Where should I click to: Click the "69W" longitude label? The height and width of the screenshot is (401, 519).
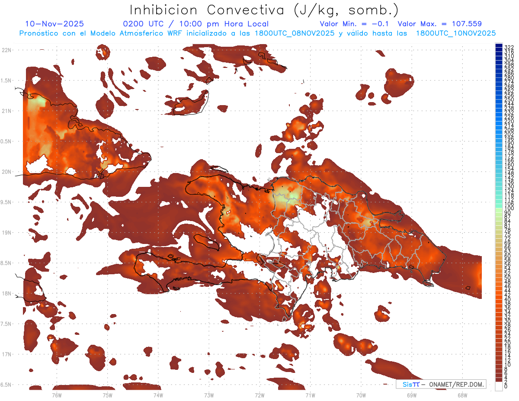tap(412, 395)
